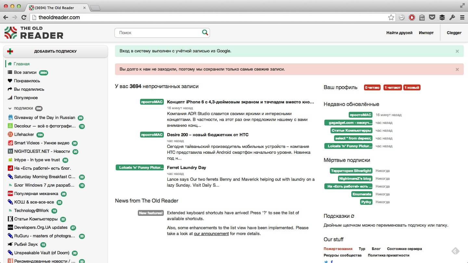Open Политика приватности link
This screenshot has width=468, height=263.
(388, 255)
